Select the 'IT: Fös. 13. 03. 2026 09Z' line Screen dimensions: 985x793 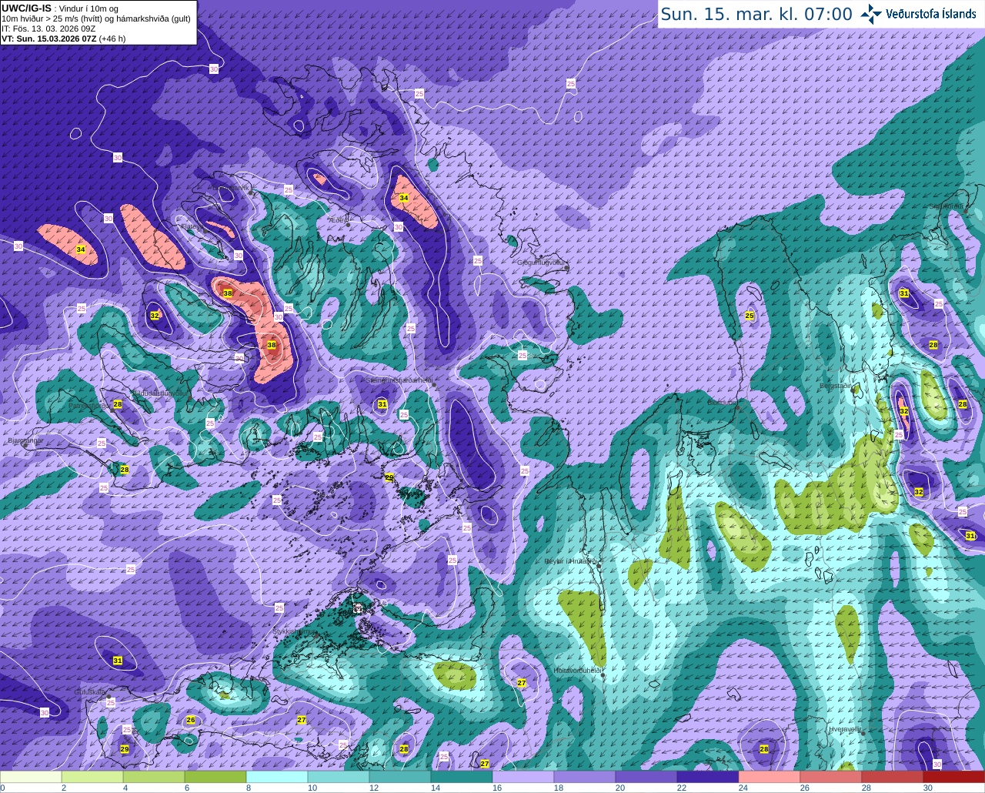[x=48, y=28]
